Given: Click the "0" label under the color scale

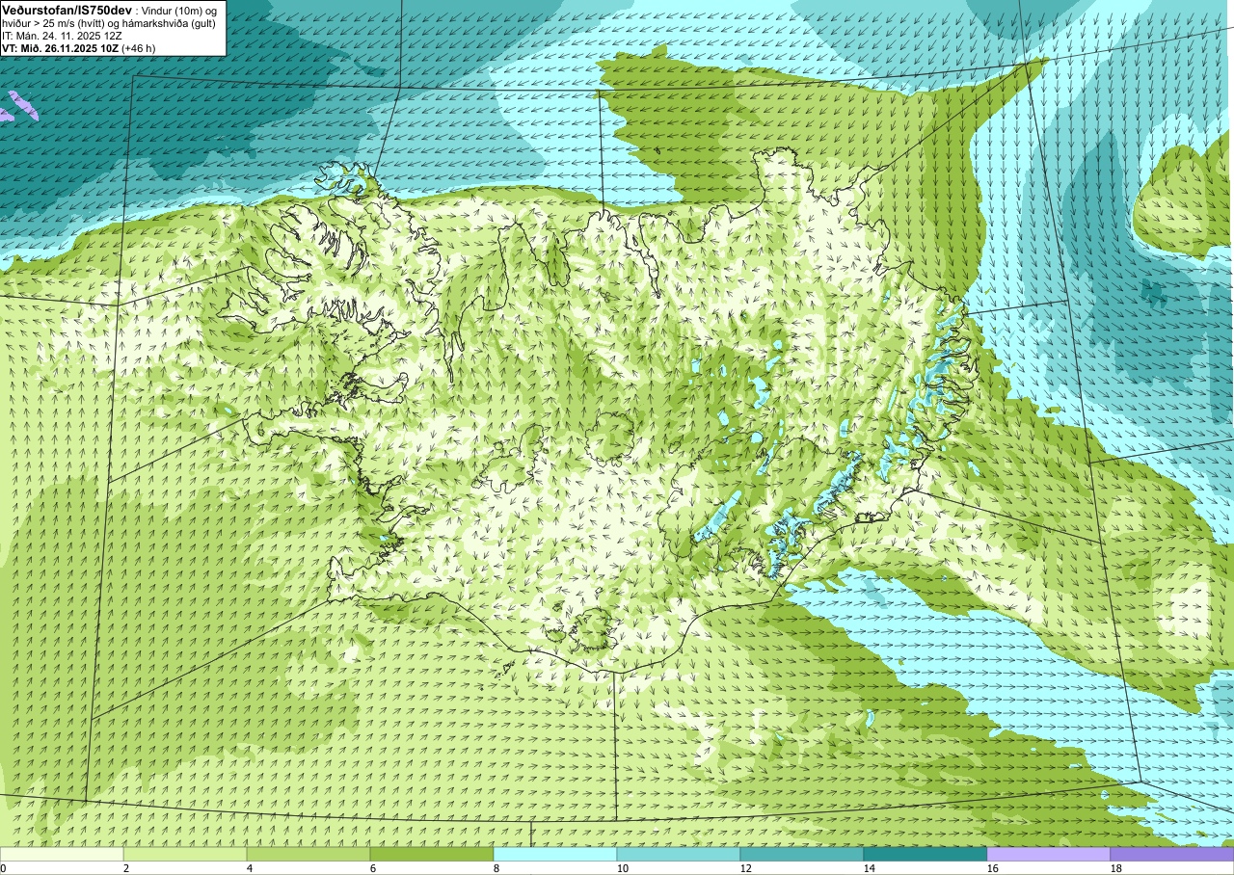Looking at the screenshot, I should pos(3,868).
